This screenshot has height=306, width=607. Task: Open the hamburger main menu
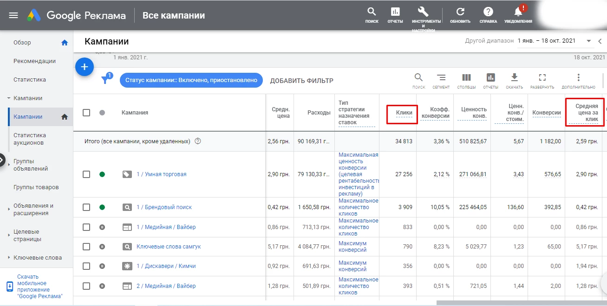[13, 15]
